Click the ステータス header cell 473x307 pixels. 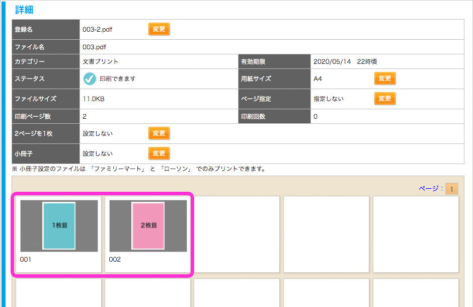point(46,79)
